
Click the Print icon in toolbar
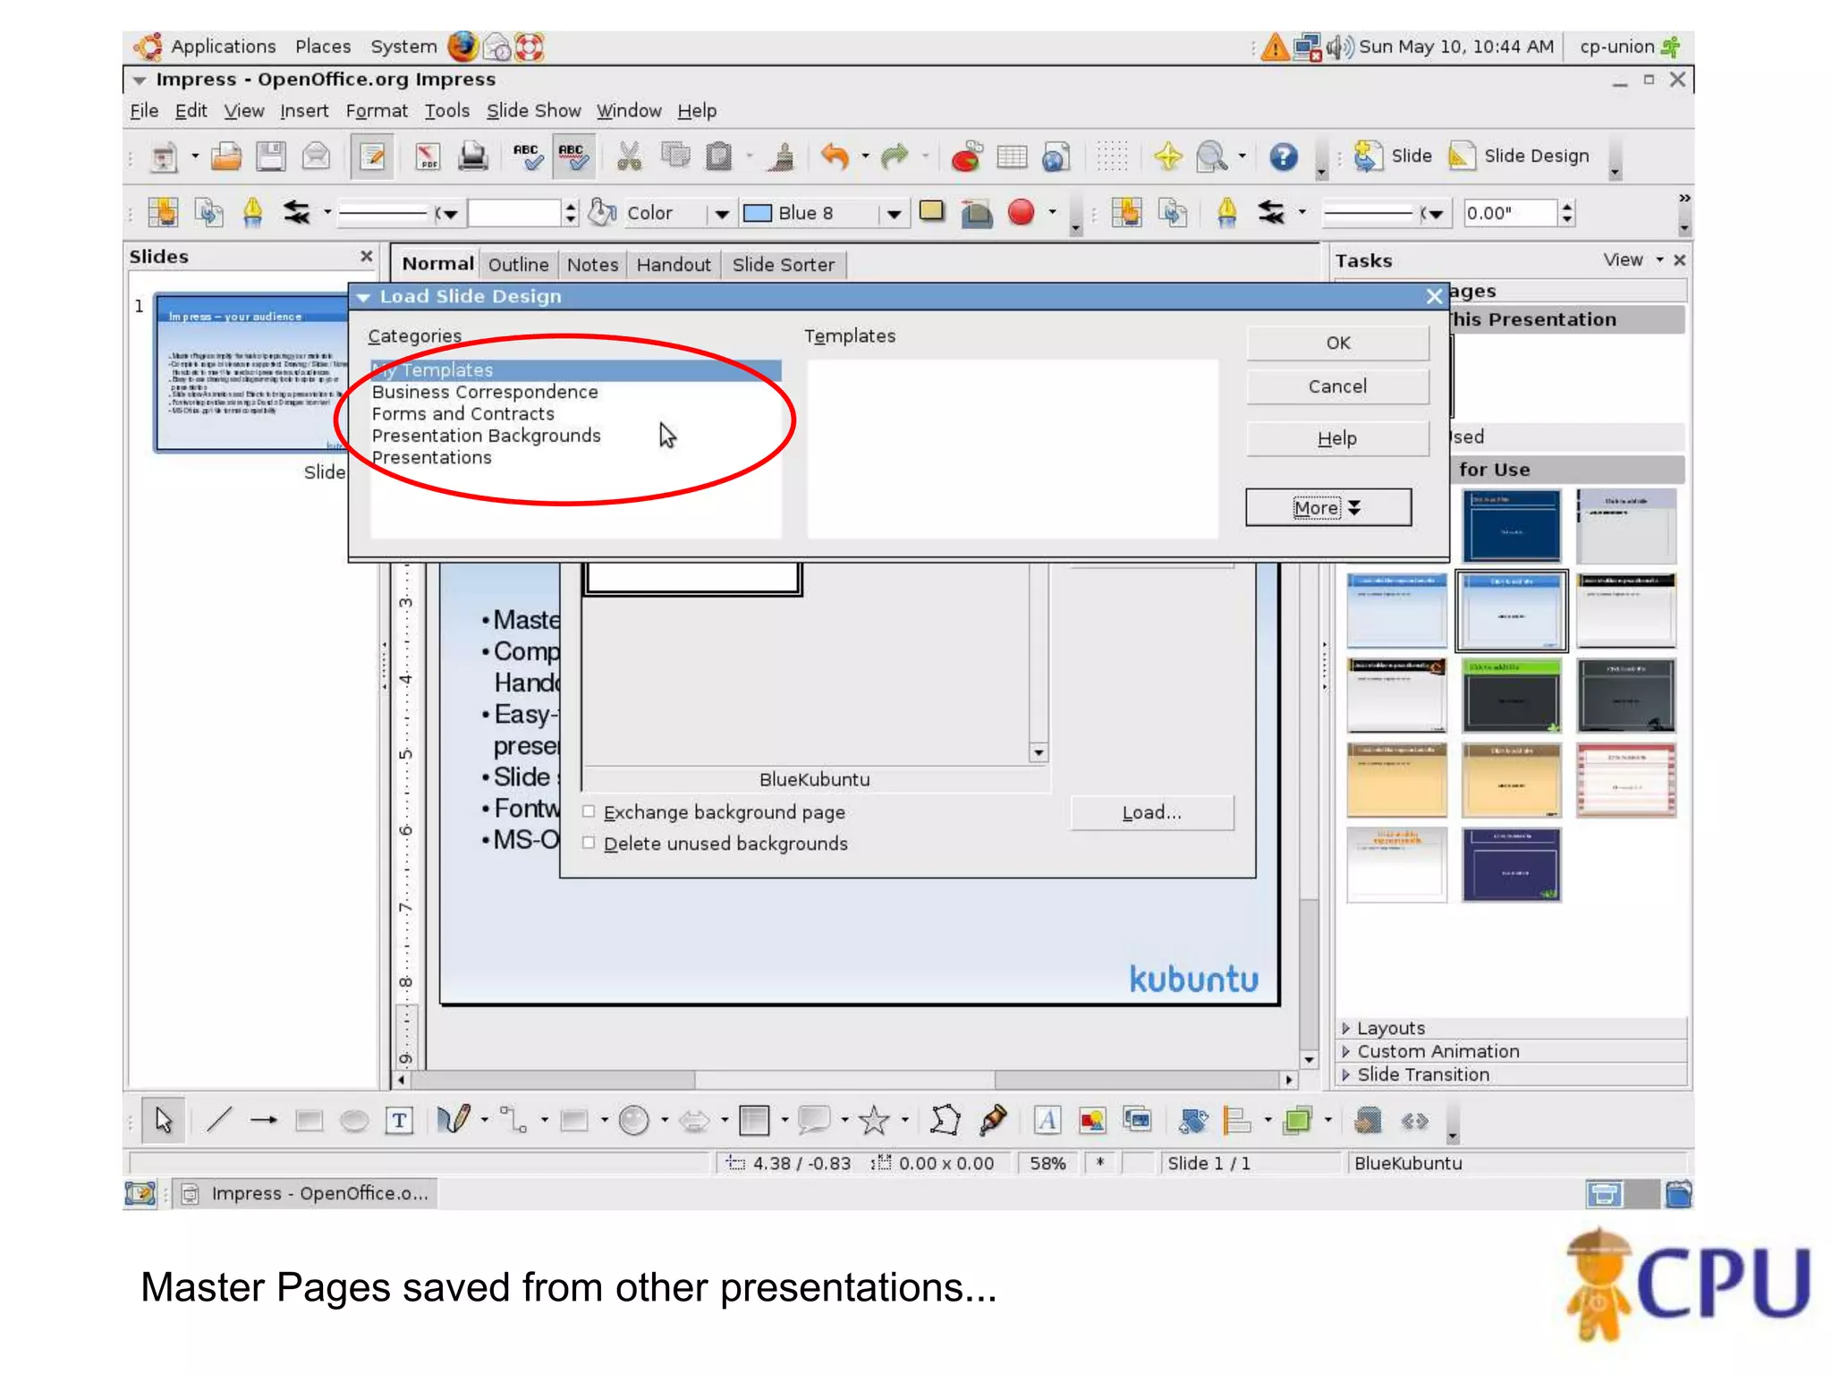pyautogui.click(x=473, y=157)
